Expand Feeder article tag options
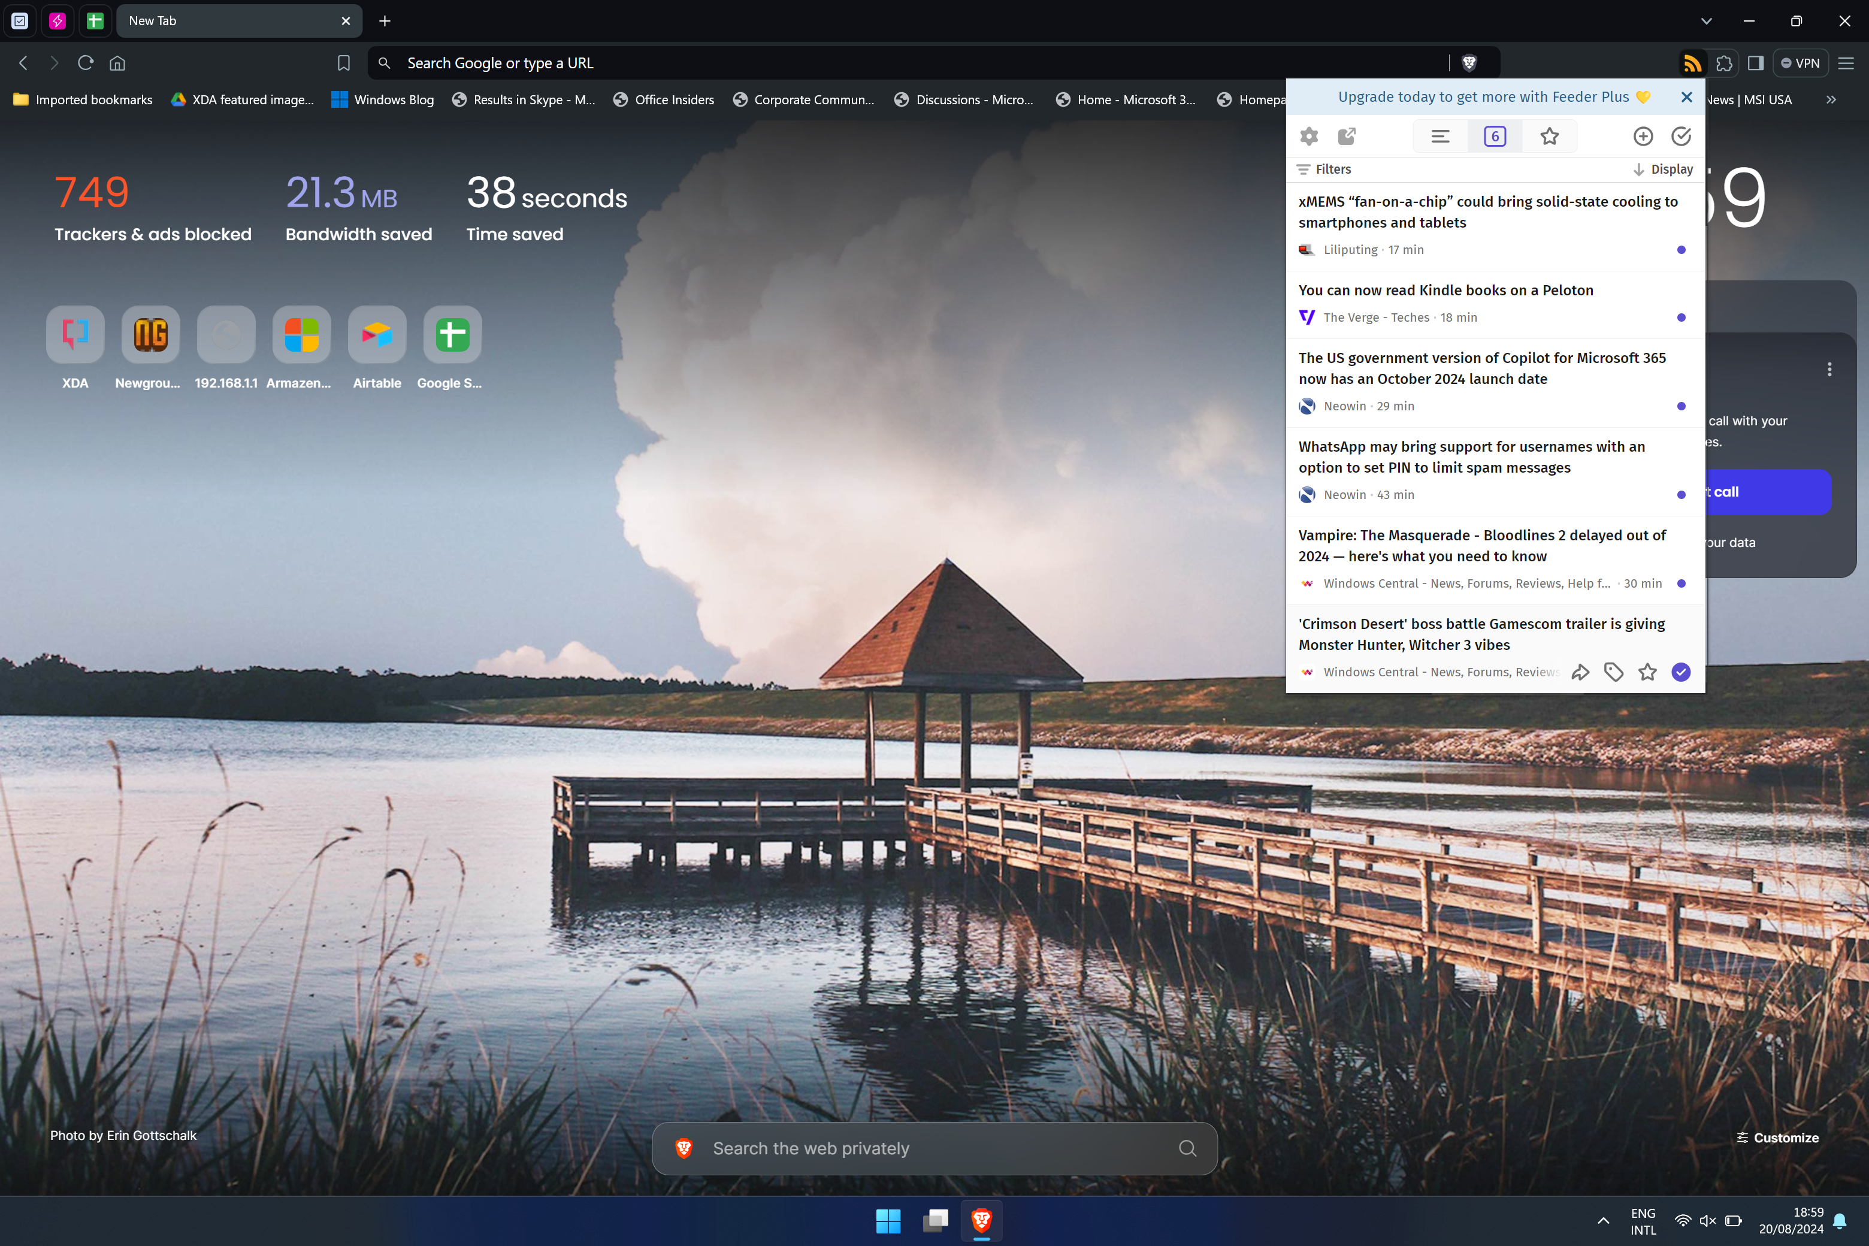 pyautogui.click(x=1613, y=672)
